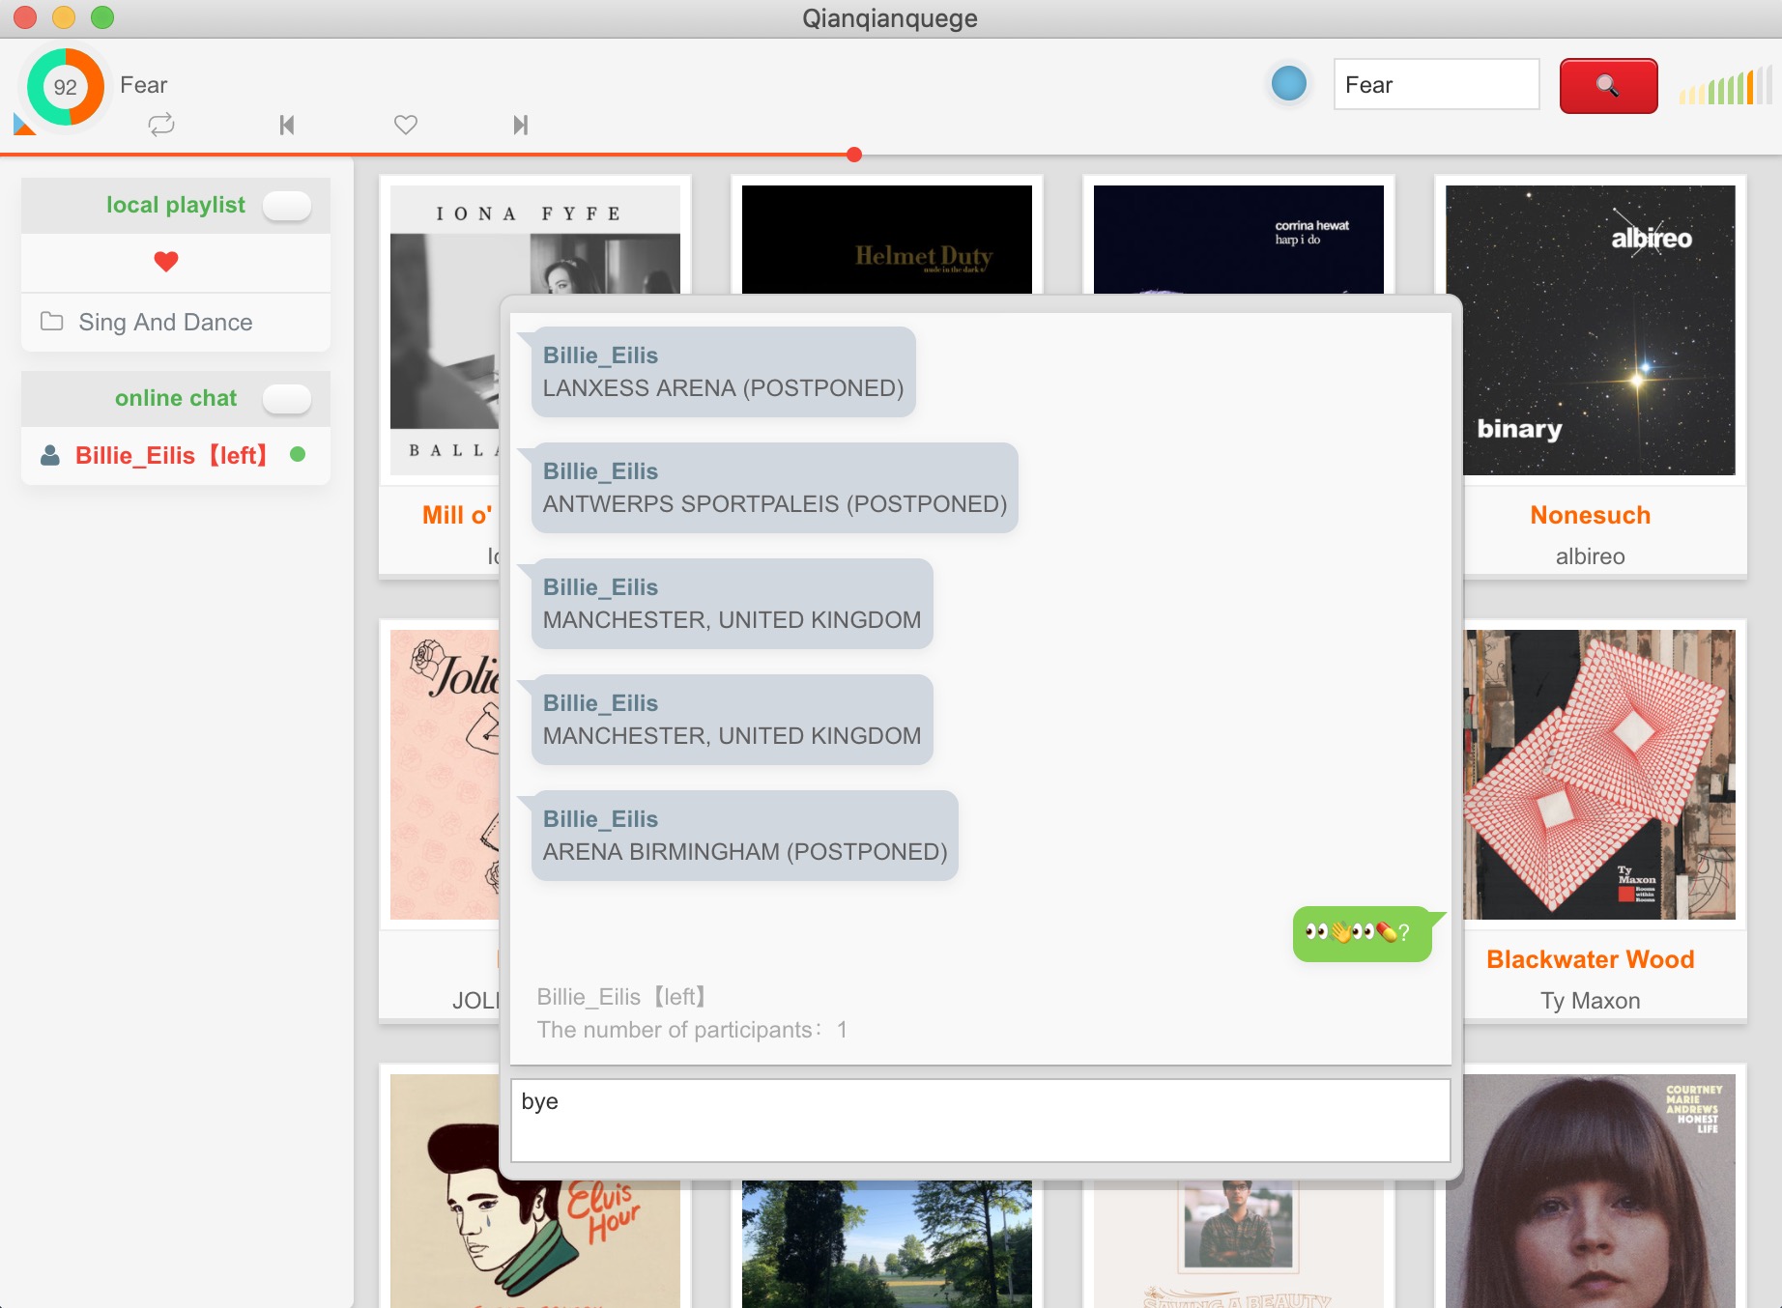Click the now-playing song title Fear

[x=144, y=85]
